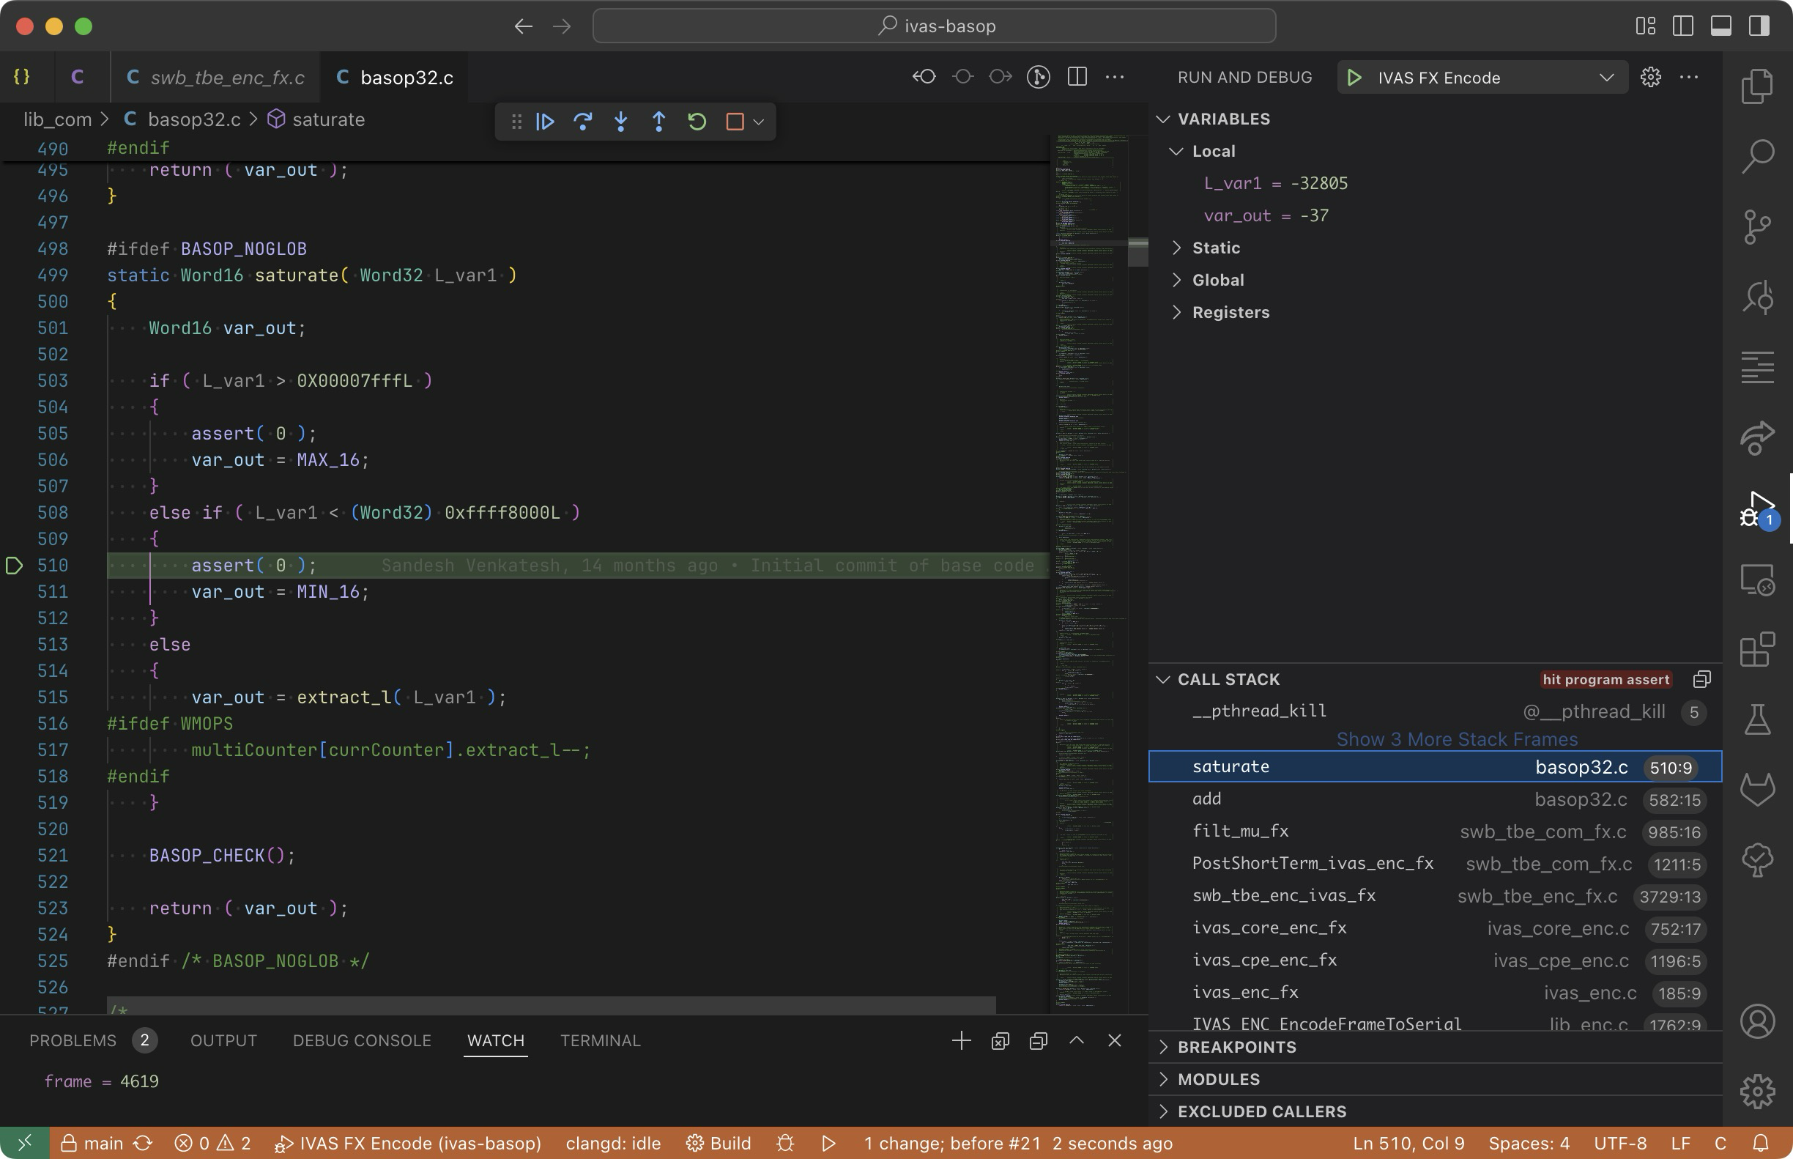The image size is (1793, 1159).
Task: Open the launch.json gear settings
Action: coord(1650,78)
